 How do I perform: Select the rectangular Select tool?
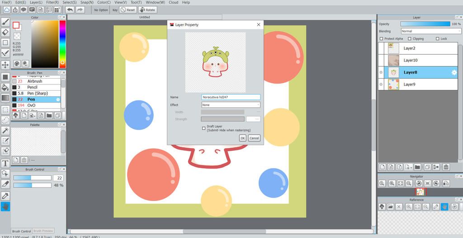pyautogui.click(x=5, y=110)
